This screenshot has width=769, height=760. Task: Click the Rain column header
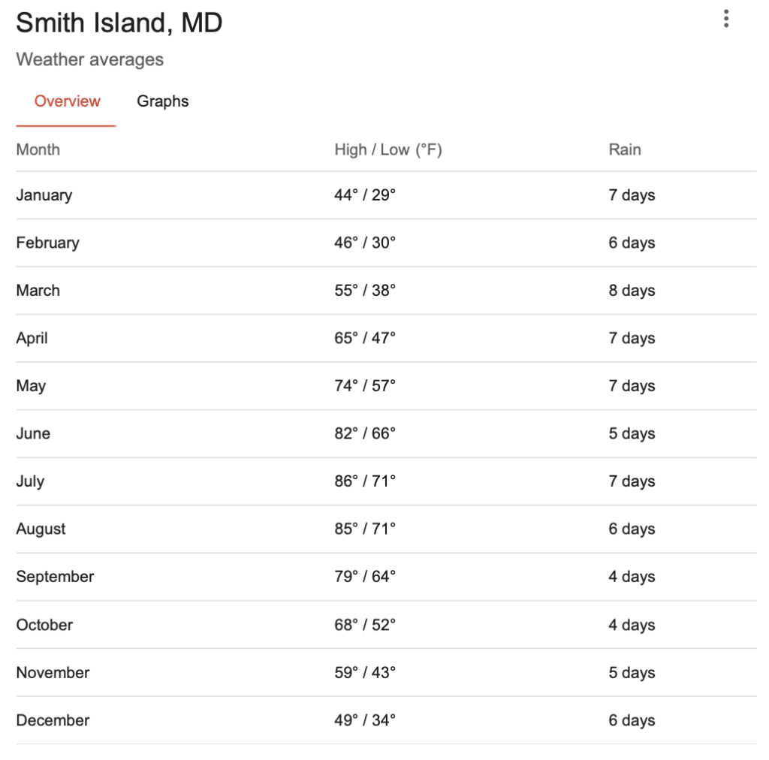(x=624, y=149)
